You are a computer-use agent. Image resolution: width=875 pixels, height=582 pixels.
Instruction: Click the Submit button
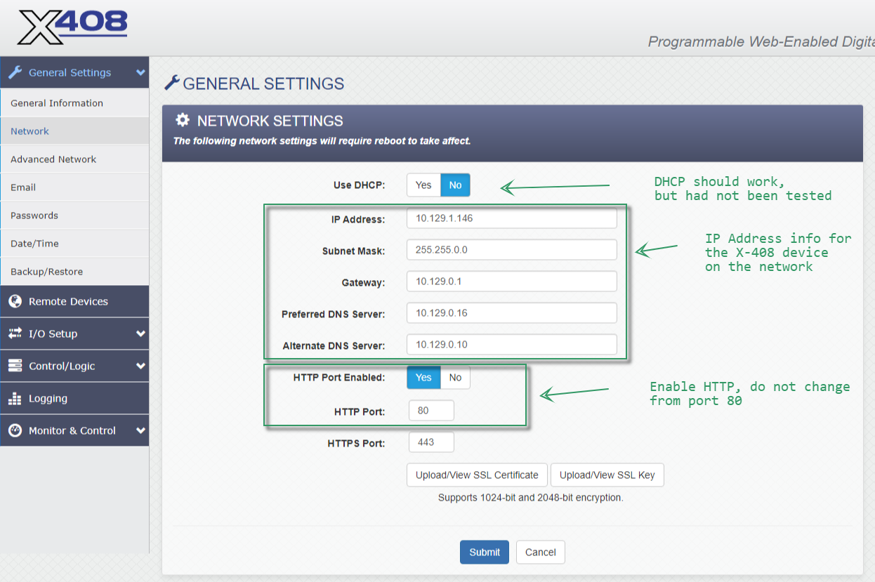click(x=484, y=552)
